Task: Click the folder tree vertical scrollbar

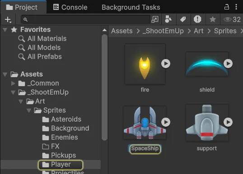Action: (x=105, y=87)
